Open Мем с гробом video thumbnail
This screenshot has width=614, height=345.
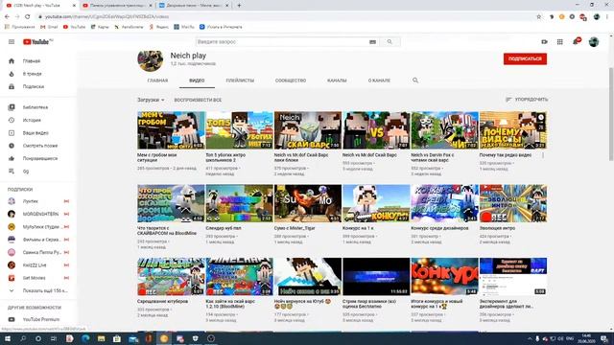pos(171,130)
